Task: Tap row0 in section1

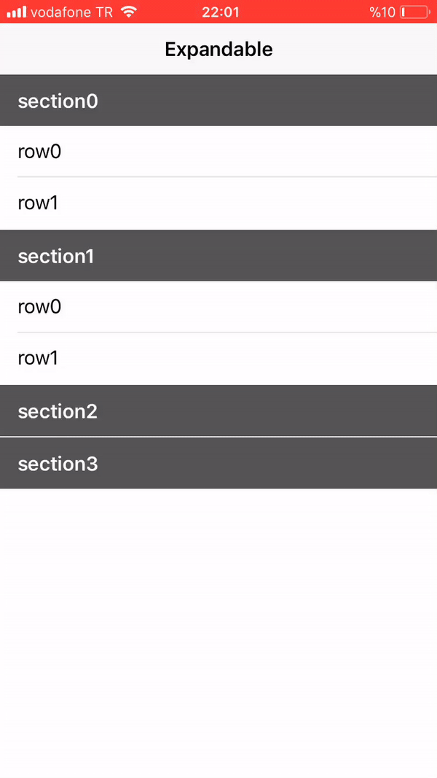Action: [x=219, y=306]
